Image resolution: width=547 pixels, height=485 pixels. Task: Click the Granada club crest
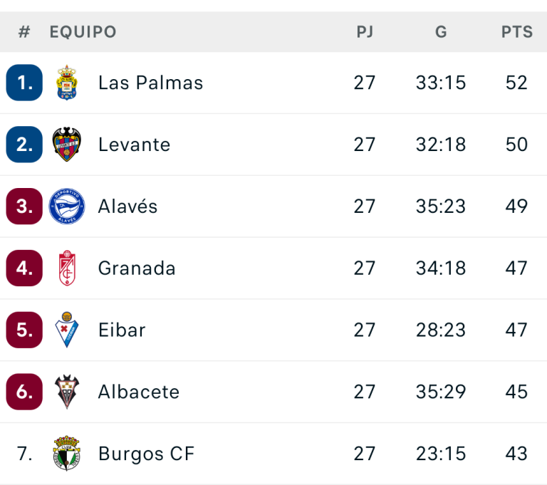click(x=67, y=268)
